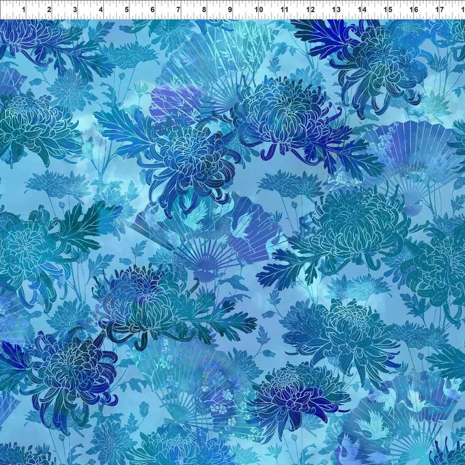Click the ruler number 10 mark
Image resolution: width=465 pixels, height=465 pixels.
tap(259, 9)
